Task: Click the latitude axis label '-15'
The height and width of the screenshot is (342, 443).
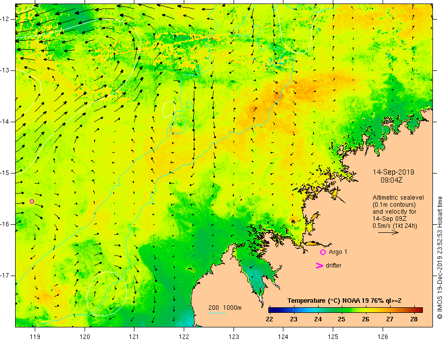Action: point(5,173)
